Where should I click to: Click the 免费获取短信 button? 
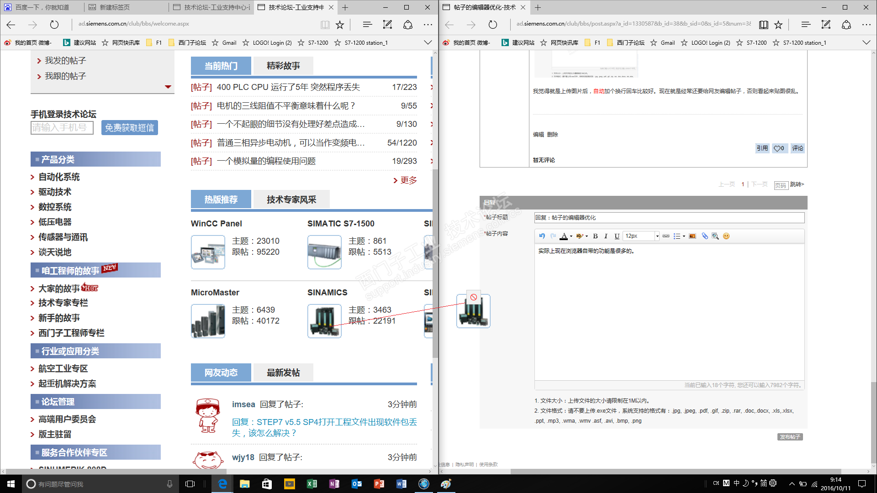coord(130,128)
